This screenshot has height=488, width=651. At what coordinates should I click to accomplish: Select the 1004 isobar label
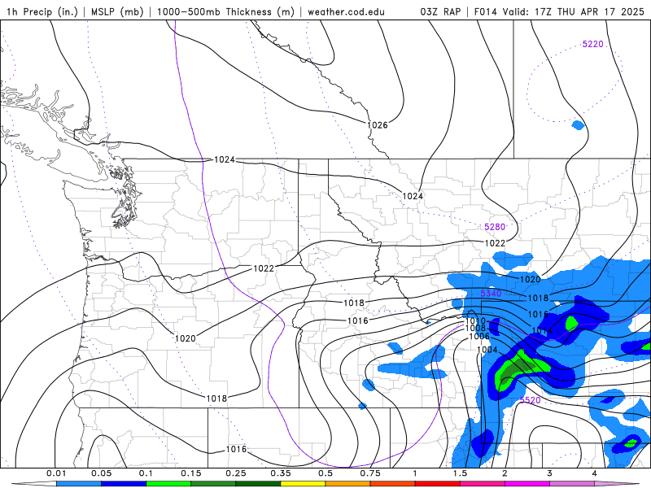pyautogui.click(x=487, y=350)
